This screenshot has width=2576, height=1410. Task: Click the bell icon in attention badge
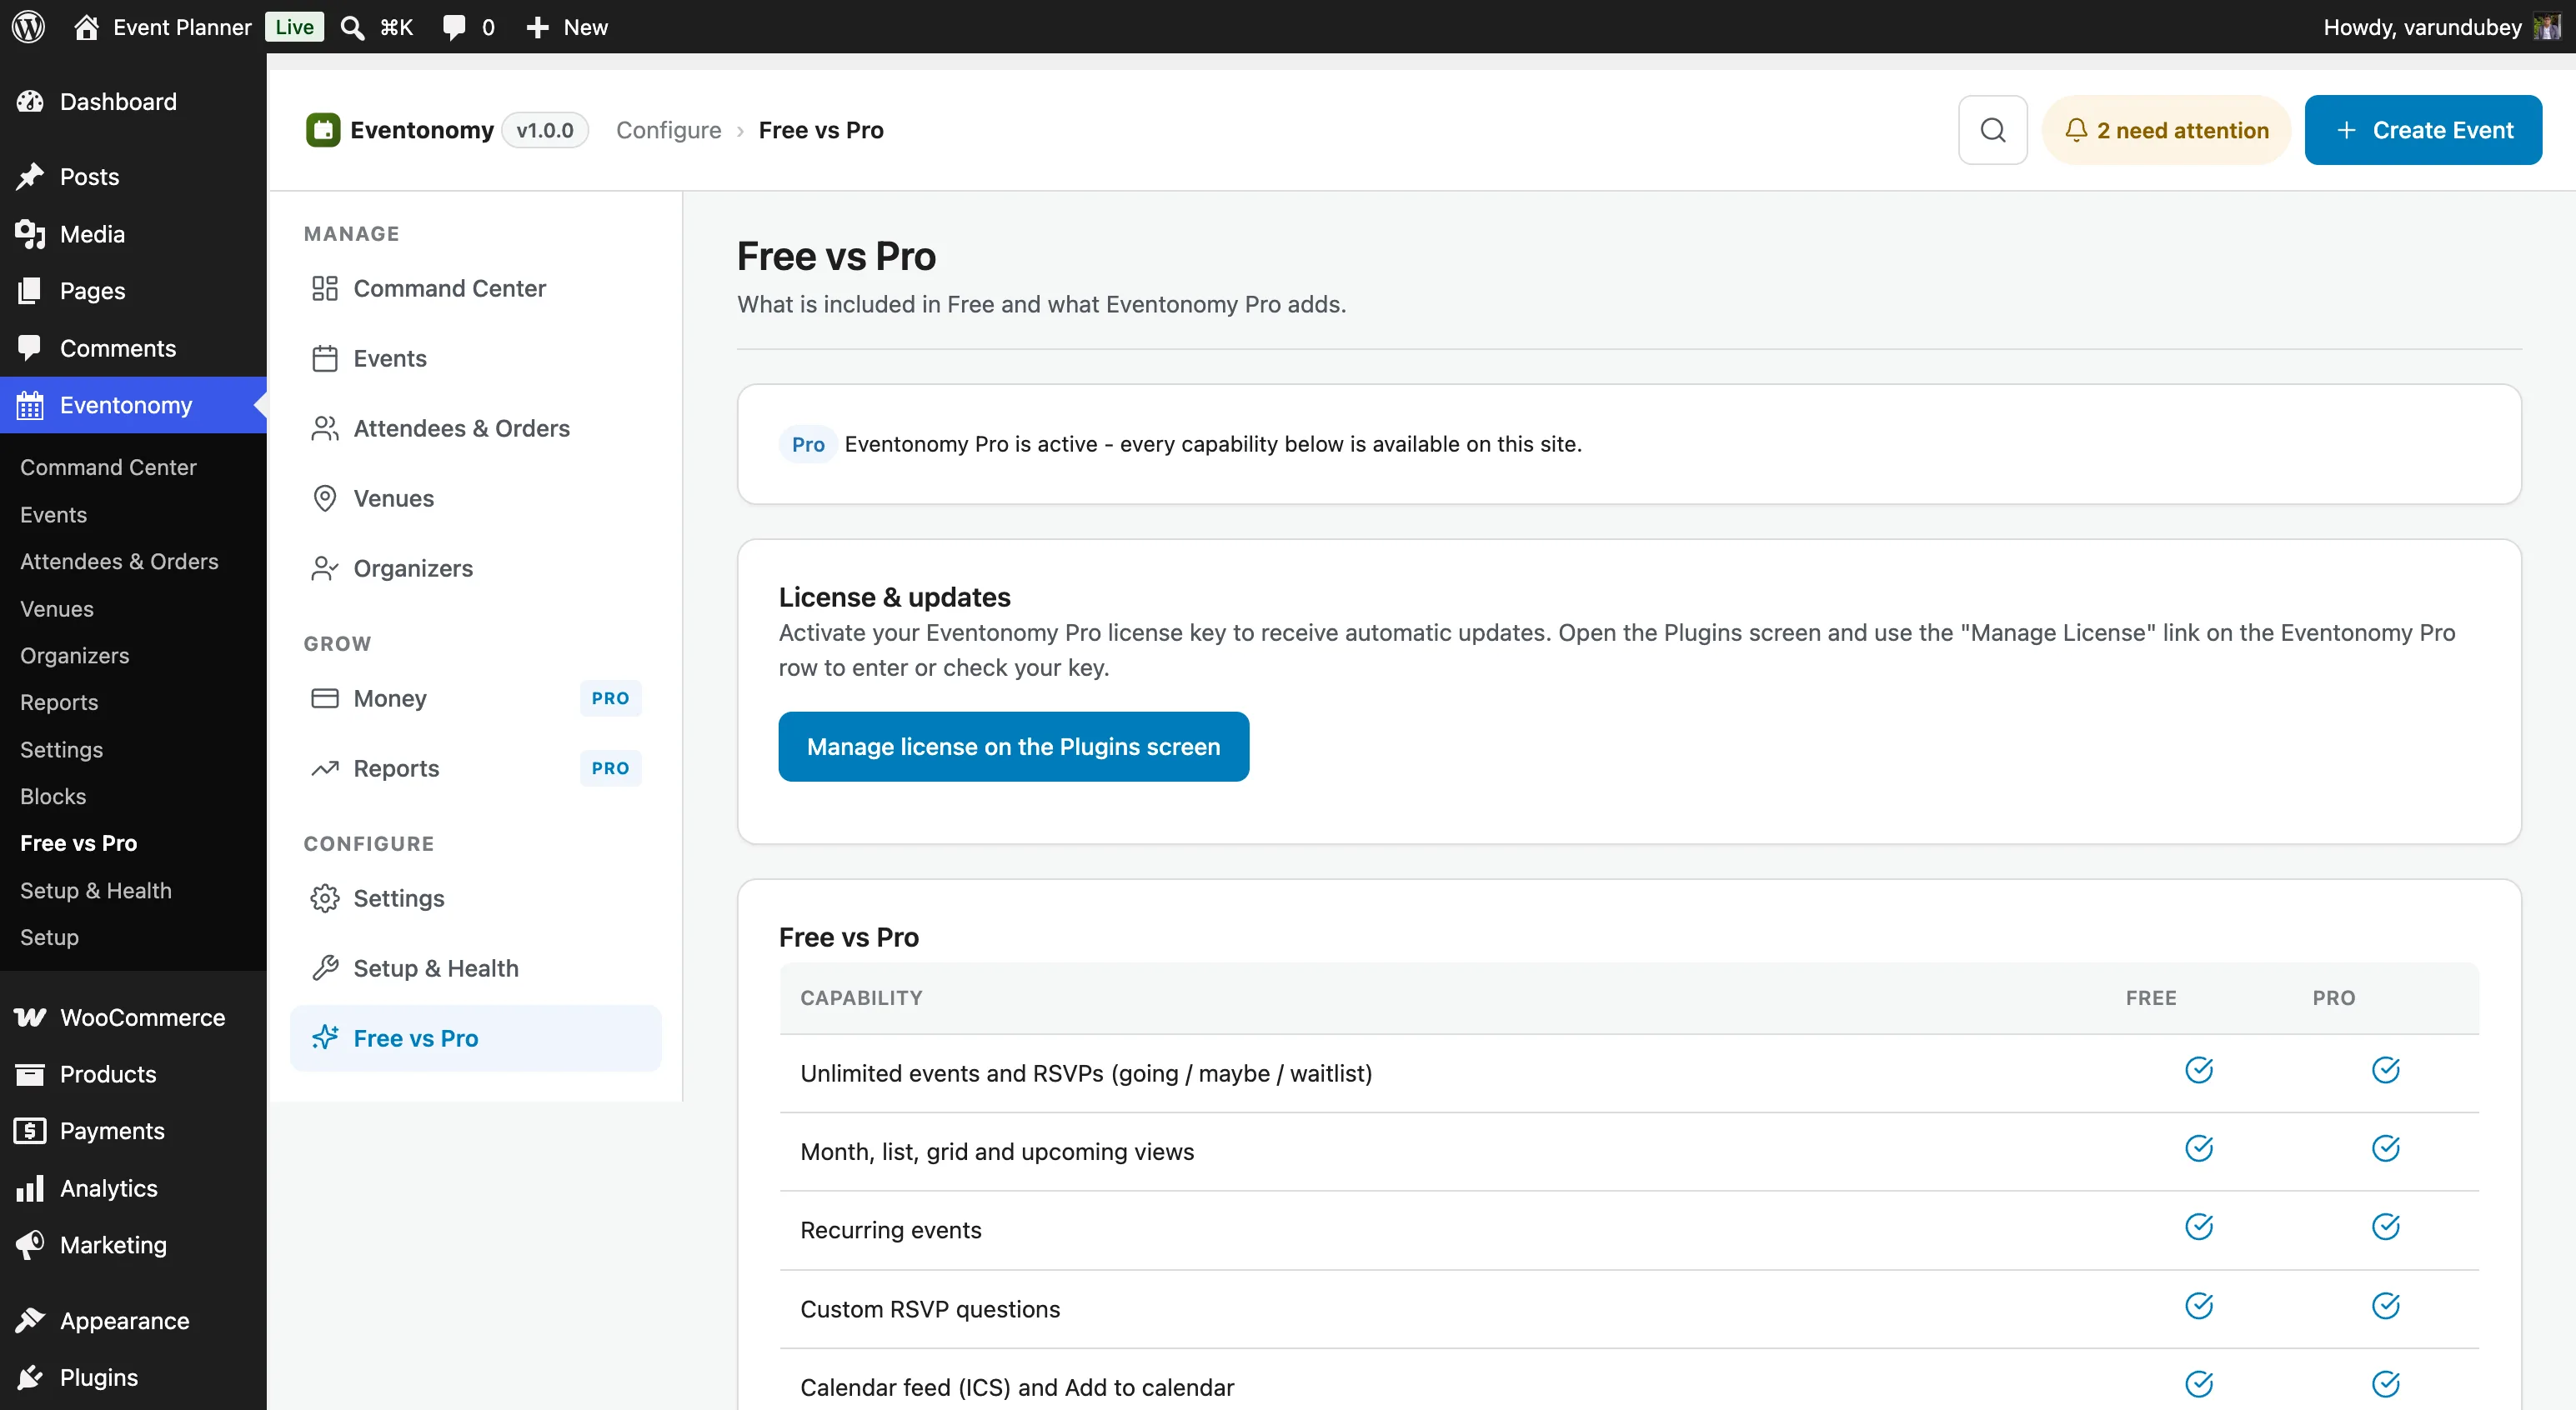pyautogui.click(x=2076, y=130)
